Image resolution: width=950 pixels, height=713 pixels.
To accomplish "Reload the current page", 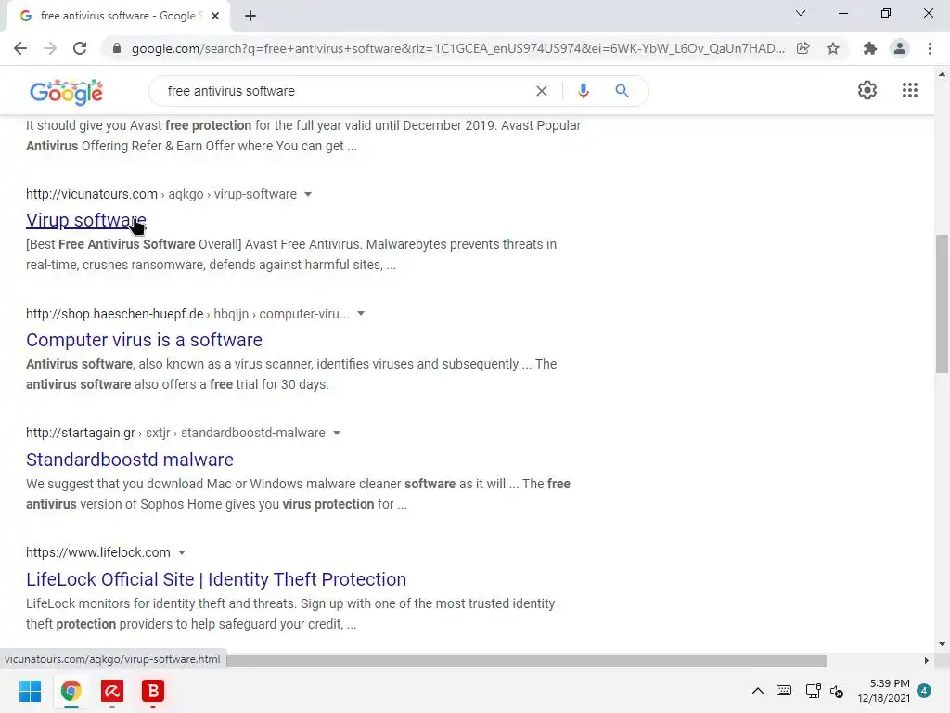I will [x=80, y=48].
